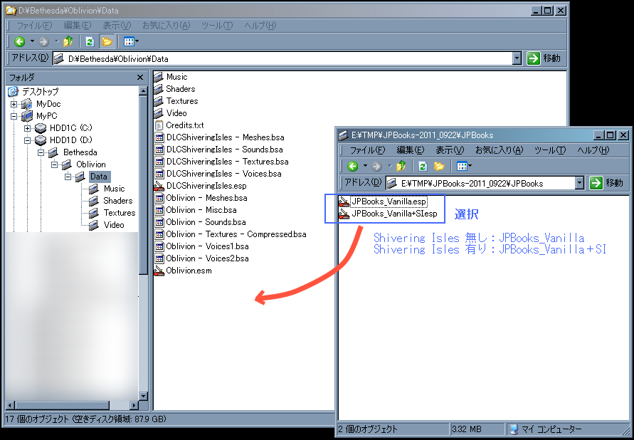634x440 pixels.
Task: Expand the MyDoc tree node
Action: tap(14, 104)
